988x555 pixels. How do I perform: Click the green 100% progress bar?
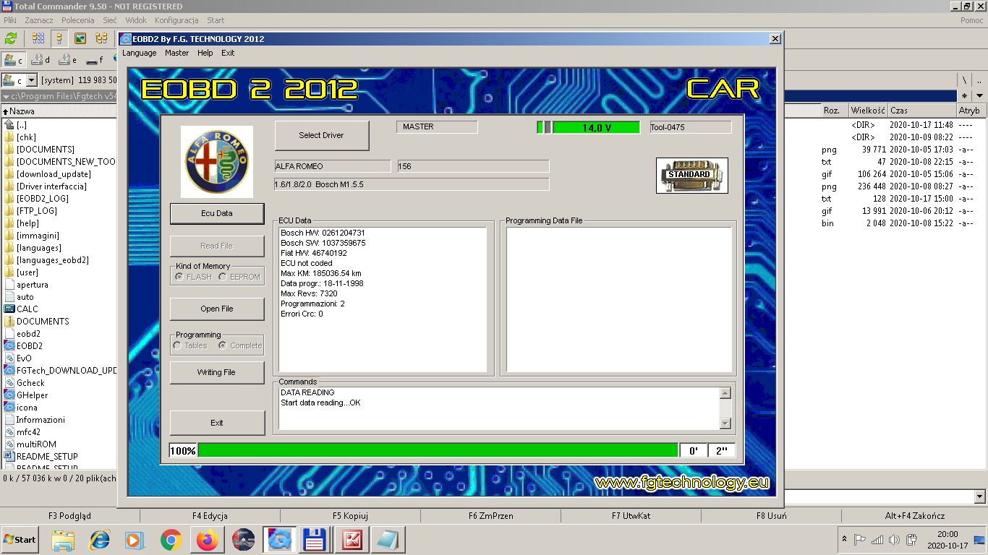click(438, 450)
